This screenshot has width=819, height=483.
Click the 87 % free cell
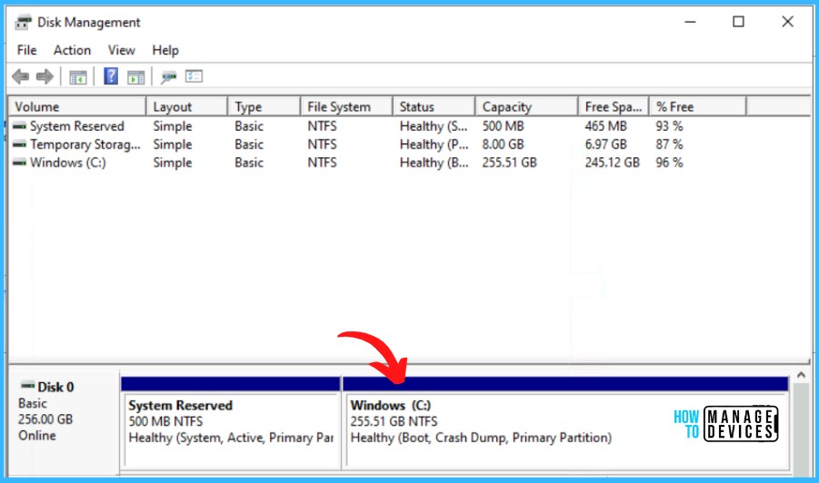pyautogui.click(x=669, y=144)
